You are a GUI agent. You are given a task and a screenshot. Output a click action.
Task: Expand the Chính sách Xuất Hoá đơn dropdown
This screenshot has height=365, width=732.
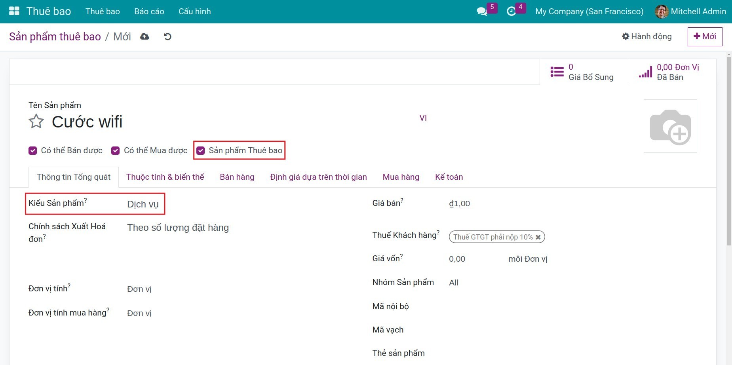[x=178, y=228]
